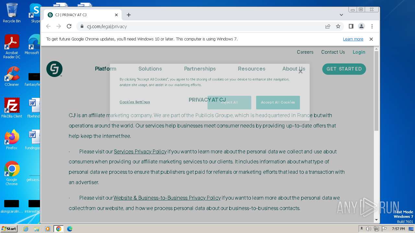Open the About Us menu
This screenshot has height=233, width=415.
[294, 69]
